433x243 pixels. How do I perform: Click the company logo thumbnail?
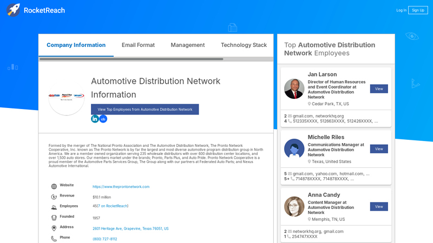point(66,97)
